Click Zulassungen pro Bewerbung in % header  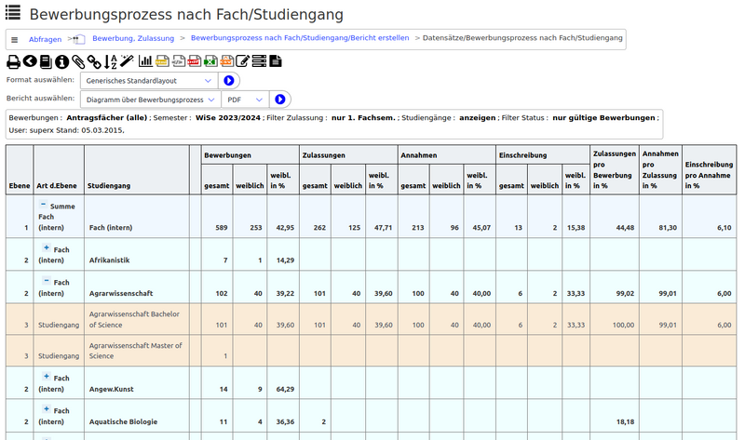pyautogui.click(x=614, y=170)
